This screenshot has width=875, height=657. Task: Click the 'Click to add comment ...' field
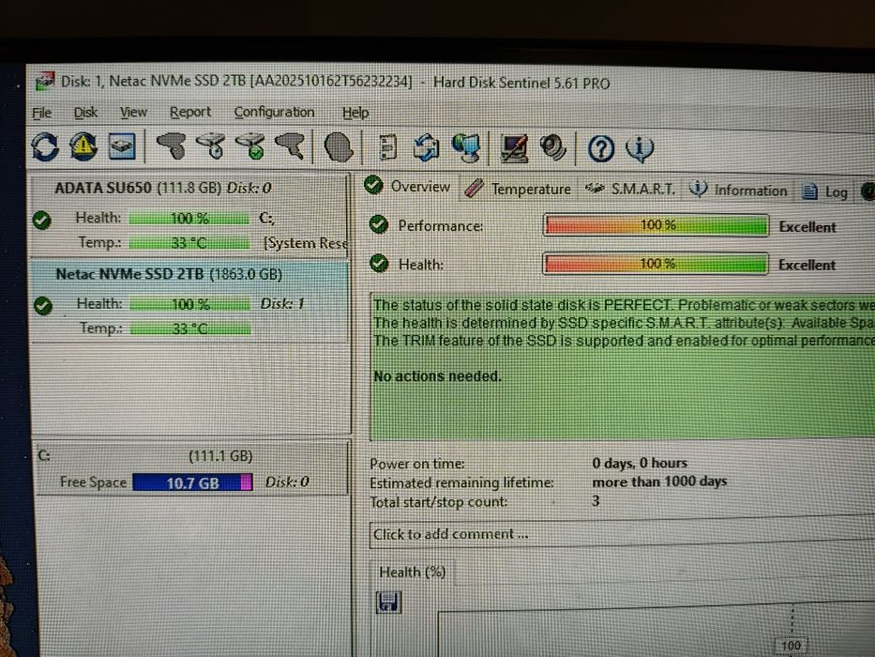click(621, 534)
